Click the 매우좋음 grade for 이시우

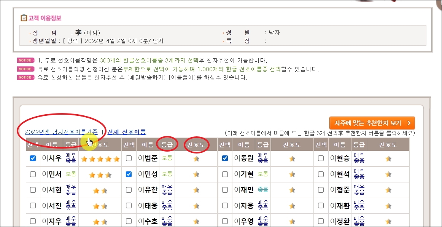[71, 158]
